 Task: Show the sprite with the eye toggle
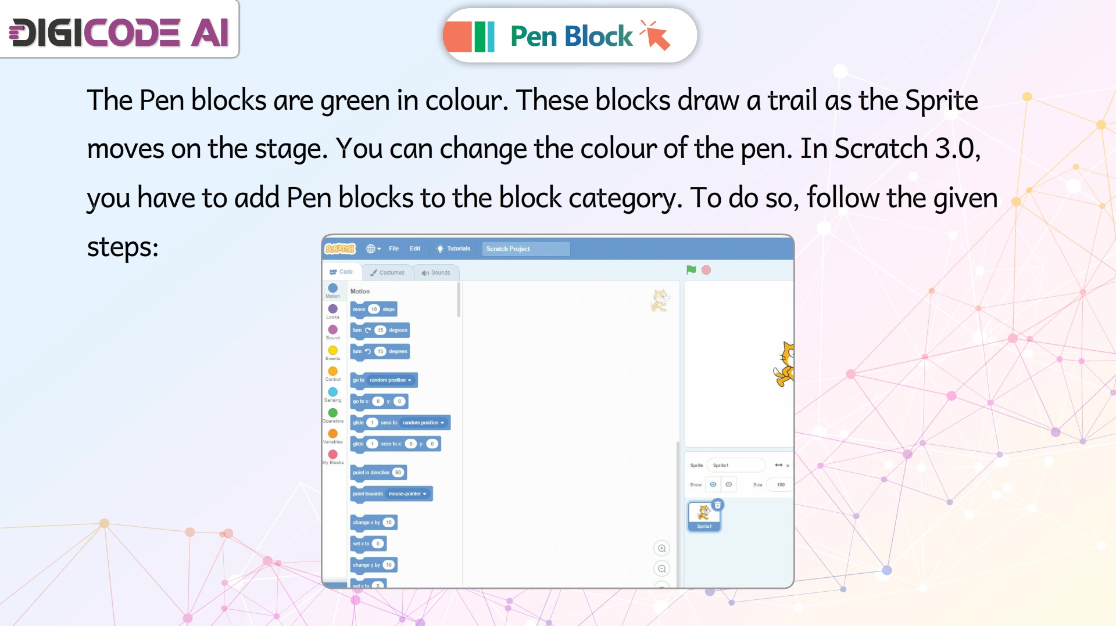pyautogui.click(x=713, y=484)
